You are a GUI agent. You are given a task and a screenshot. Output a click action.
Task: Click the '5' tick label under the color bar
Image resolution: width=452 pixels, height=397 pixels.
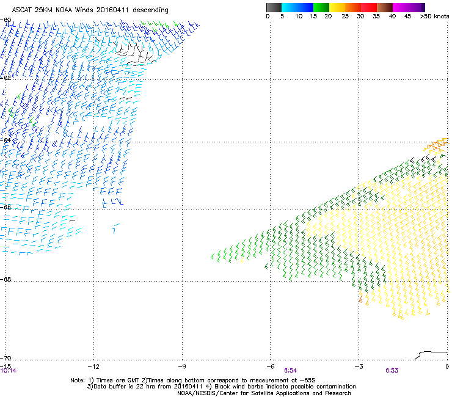coord(282,16)
